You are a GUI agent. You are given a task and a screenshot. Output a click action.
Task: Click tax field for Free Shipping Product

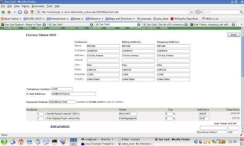[x=169, y=119]
